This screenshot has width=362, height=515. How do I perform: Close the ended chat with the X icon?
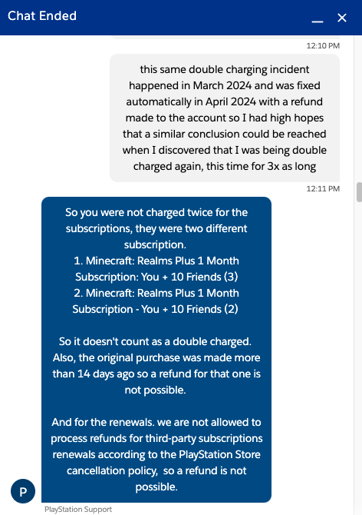tap(342, 18)
